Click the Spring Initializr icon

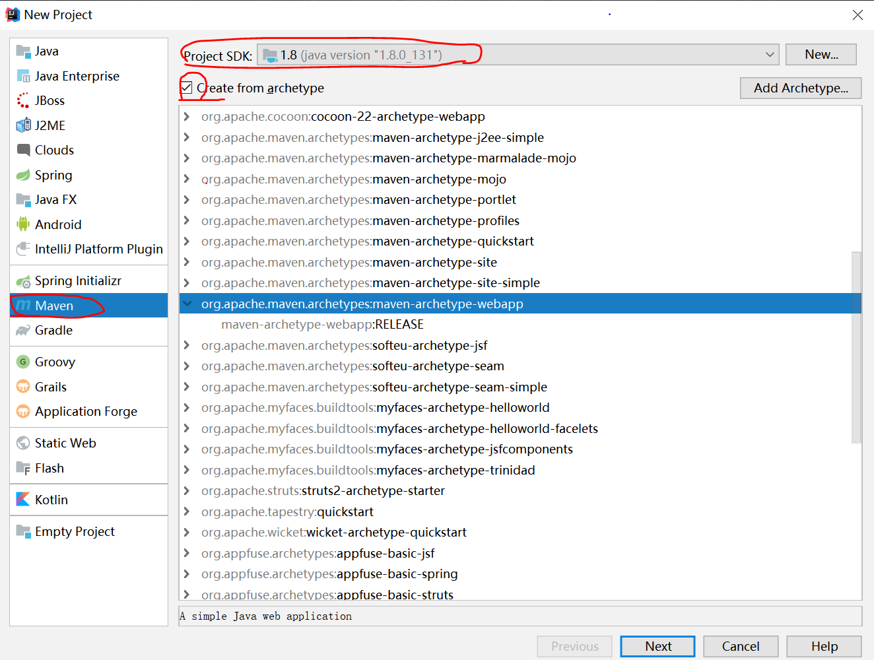pos(23,281)
